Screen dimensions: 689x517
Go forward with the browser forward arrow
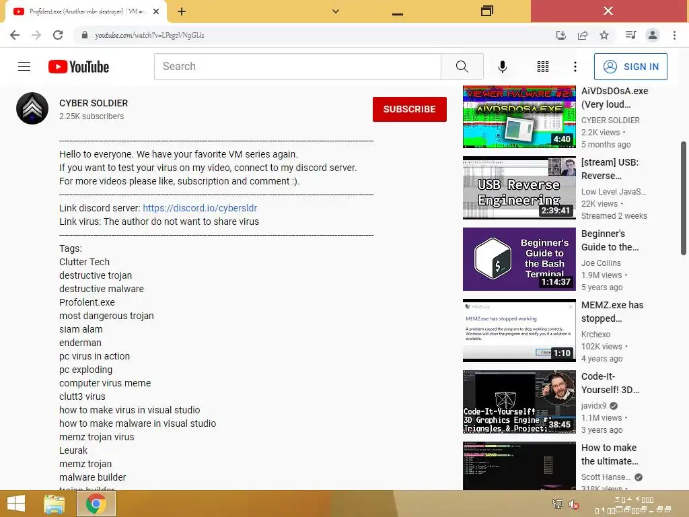click(x=36, y=35)
